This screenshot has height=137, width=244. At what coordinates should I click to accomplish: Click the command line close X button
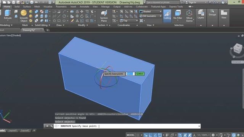[47, 126]
